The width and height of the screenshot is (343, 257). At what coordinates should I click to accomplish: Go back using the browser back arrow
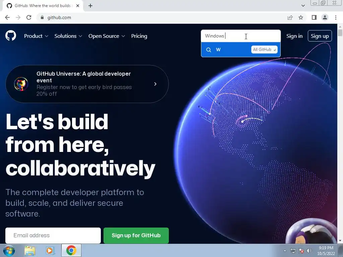[x=7, y=17]
